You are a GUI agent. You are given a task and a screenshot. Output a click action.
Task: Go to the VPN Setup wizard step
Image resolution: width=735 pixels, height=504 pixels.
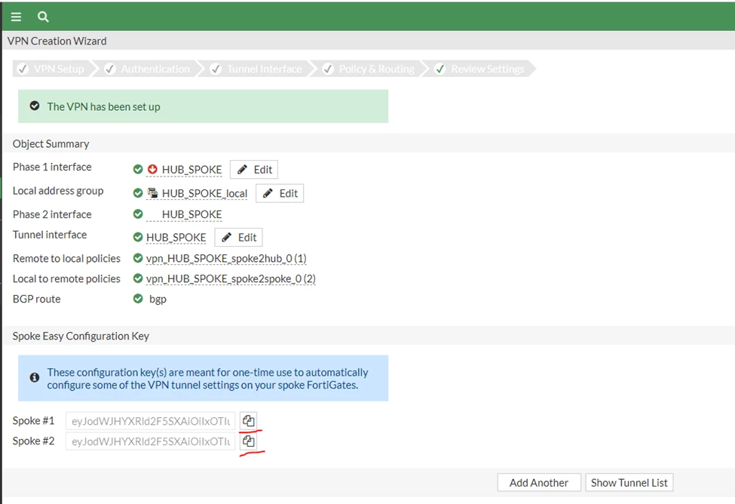pos(51,69)
